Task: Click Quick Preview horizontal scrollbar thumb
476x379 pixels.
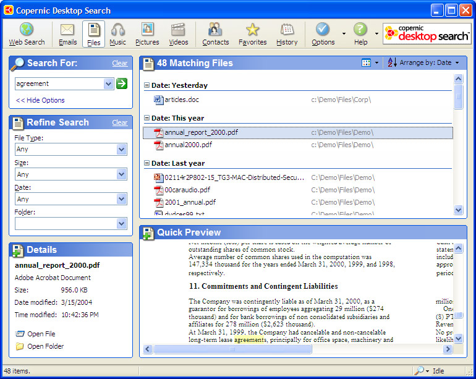Action: [x=232, y=349]
